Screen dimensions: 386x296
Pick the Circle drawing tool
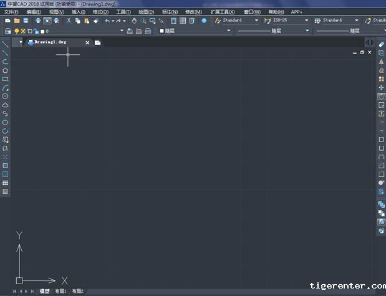(x=6, y=97)
